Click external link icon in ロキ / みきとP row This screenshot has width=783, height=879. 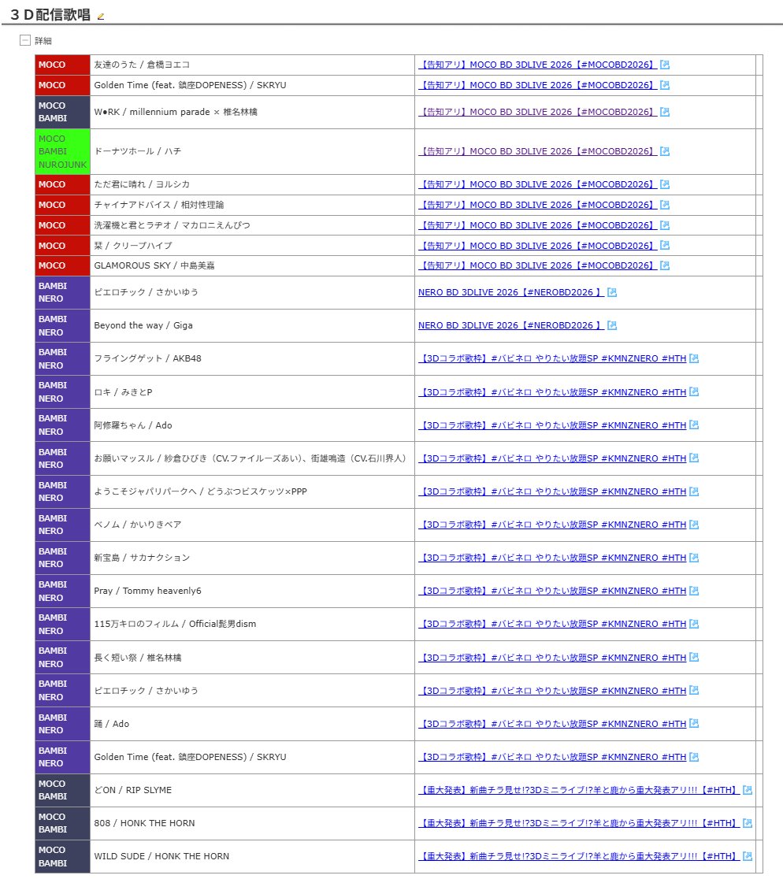pos(694,391)
